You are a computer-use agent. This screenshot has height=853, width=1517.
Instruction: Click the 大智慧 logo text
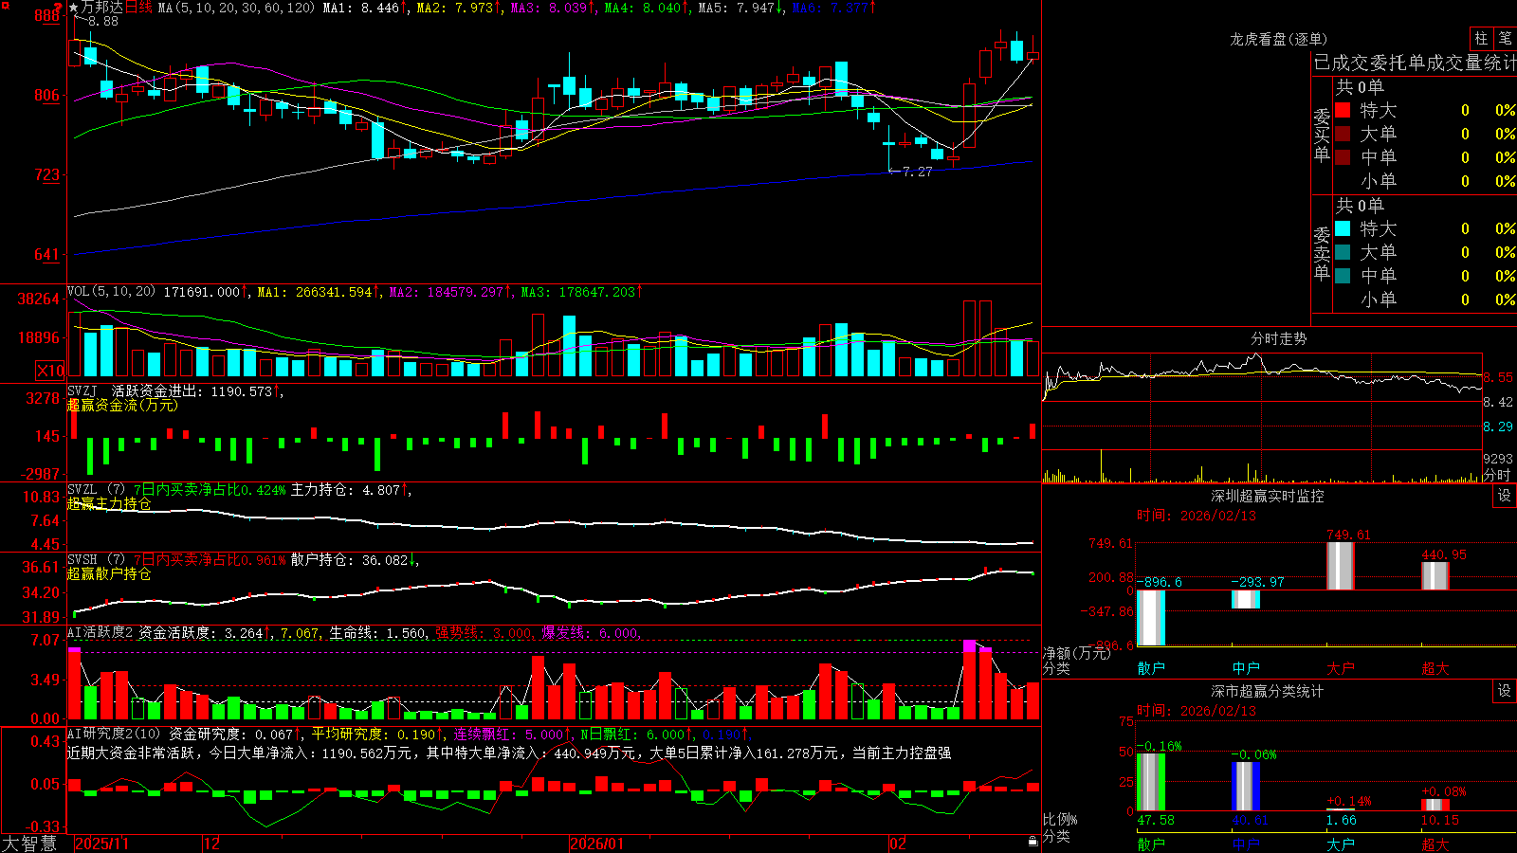pyautogui.click(x=29, y=844)
